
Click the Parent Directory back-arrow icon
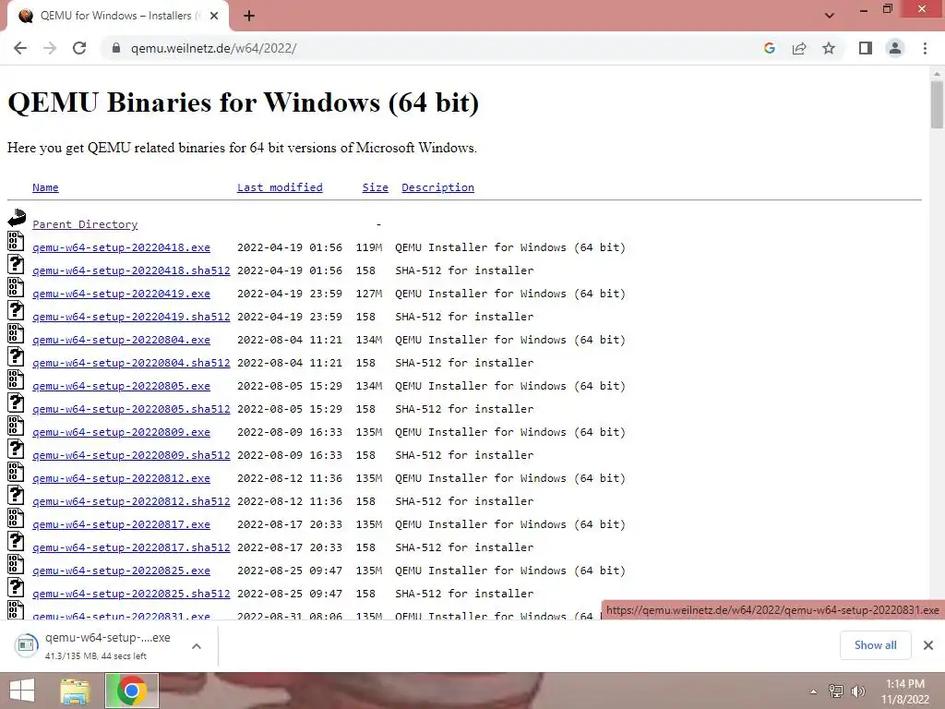[17, 218]
